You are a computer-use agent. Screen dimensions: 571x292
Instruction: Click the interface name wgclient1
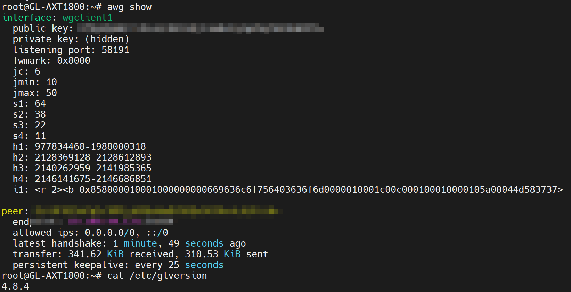point(87,18)
